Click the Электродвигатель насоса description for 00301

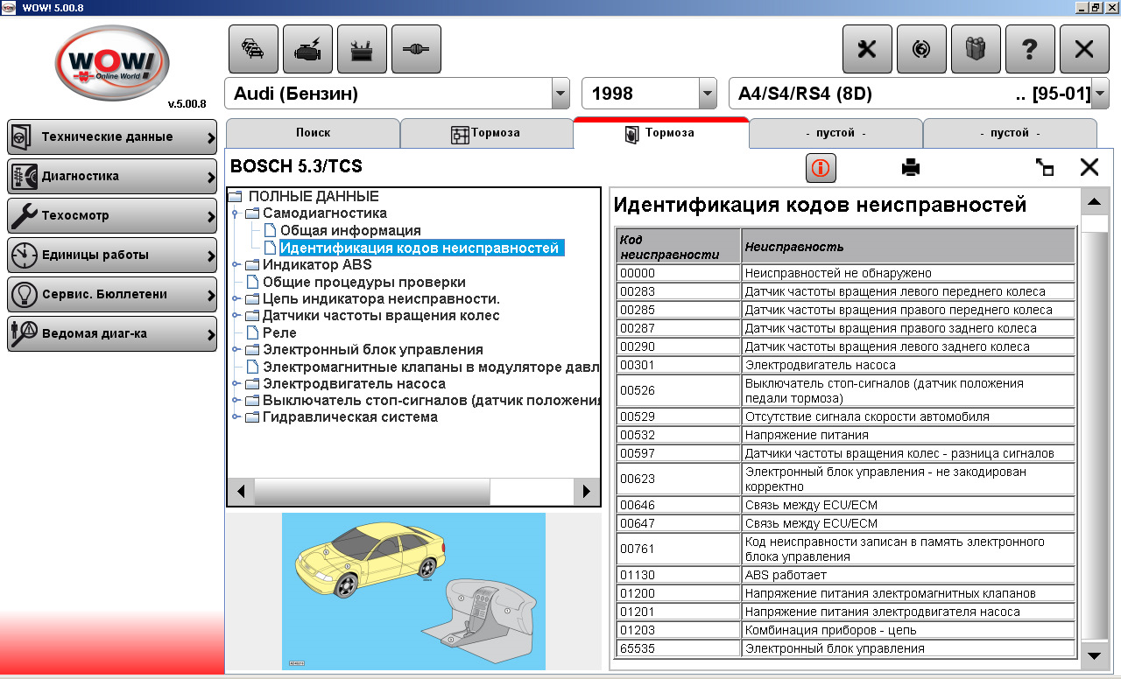[x=908, y=364]
